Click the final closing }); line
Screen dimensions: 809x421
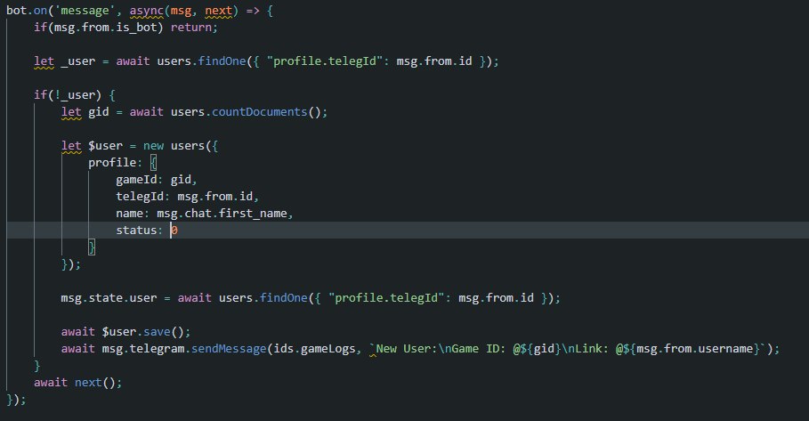[16, 400]
